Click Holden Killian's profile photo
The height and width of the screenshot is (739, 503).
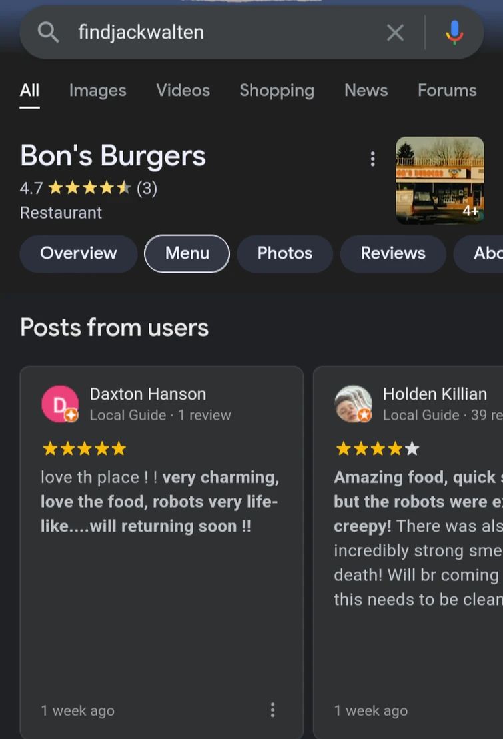(353, 404)
